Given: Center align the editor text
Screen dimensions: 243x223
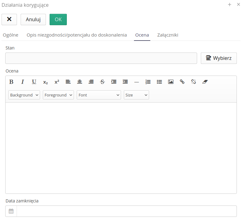Looking at the screenshot, I should (79, 82).
